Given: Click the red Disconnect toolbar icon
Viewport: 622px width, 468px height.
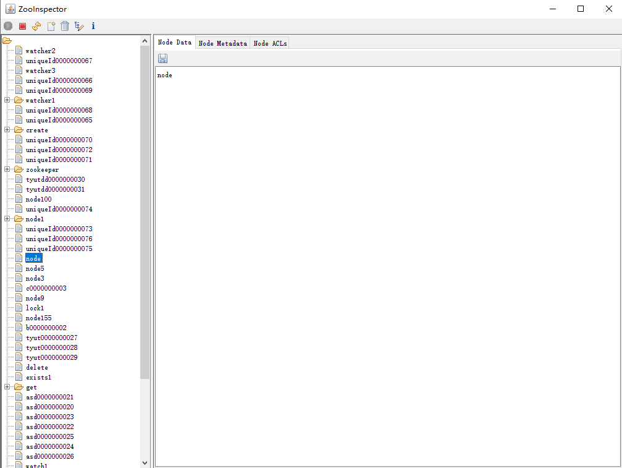Looking at the screenshot, I should coord(23,26).
